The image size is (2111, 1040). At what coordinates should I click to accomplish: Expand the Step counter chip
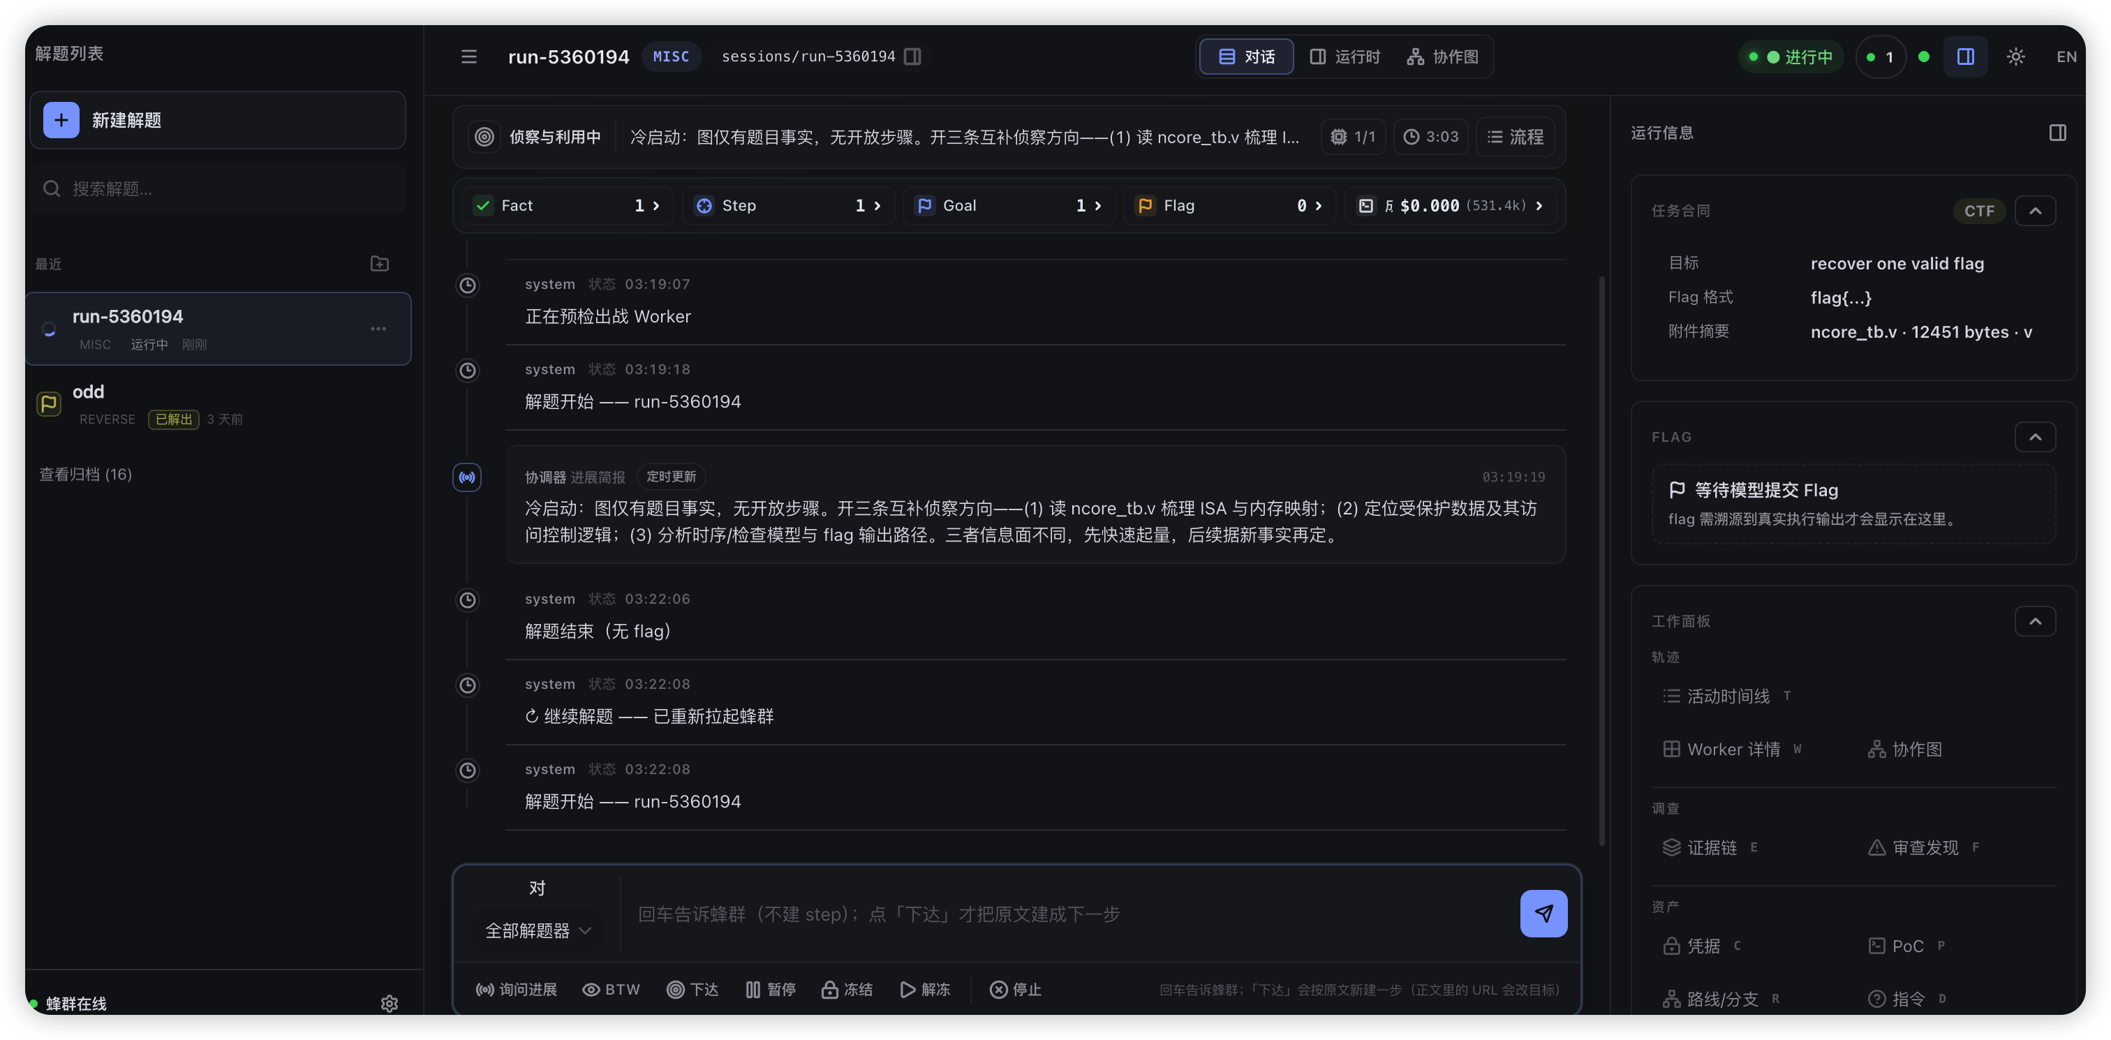point(788,206)
